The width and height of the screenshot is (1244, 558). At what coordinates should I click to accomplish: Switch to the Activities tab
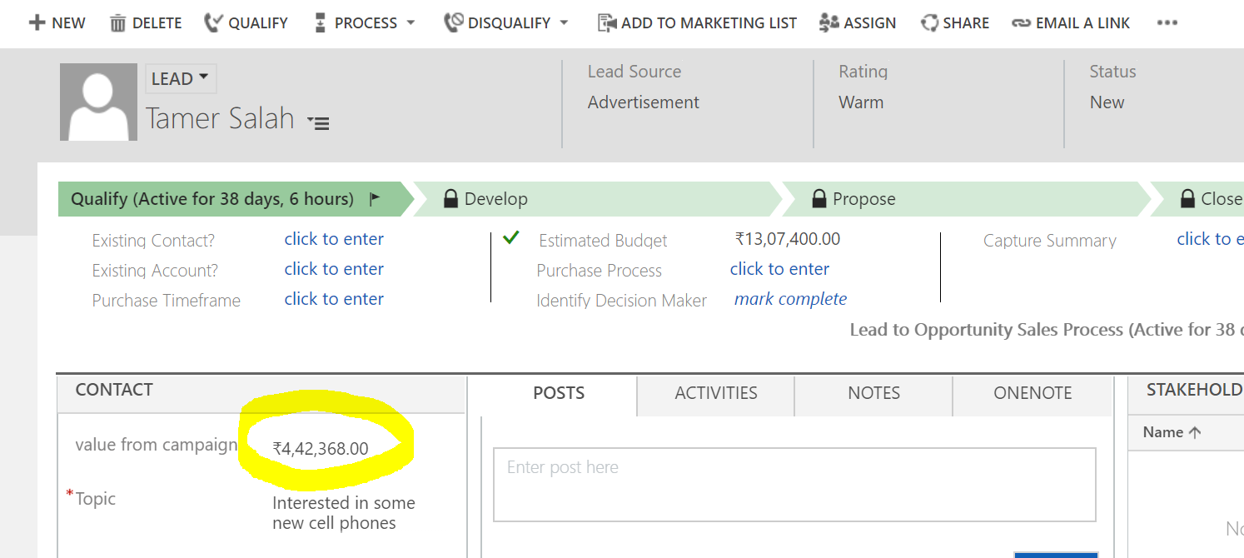point(715,393)
